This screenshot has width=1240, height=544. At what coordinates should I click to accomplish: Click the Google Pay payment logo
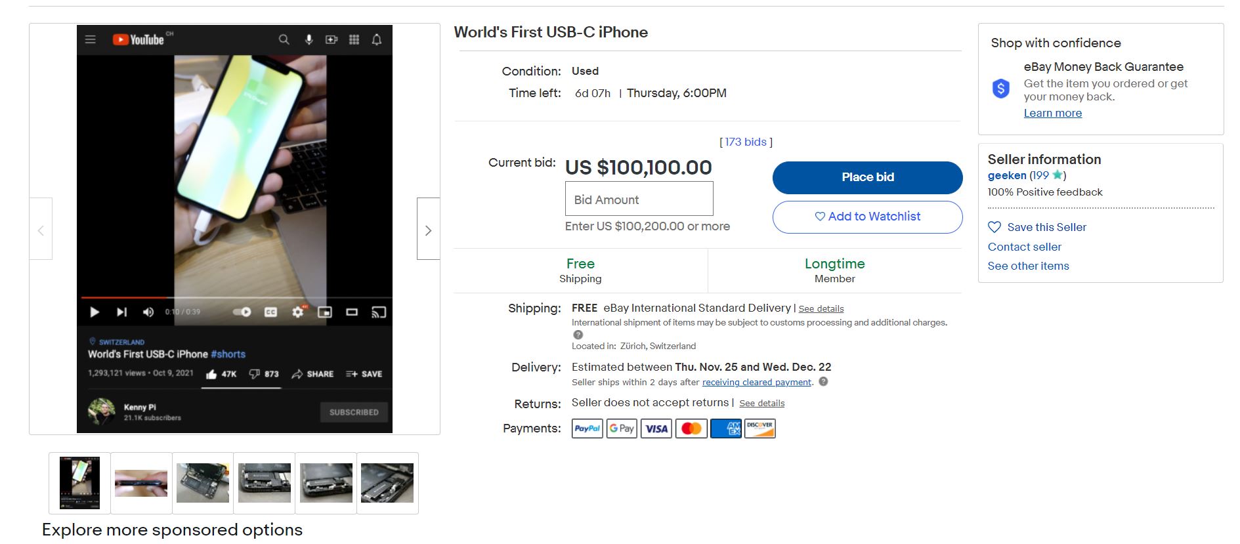point(622,429)
